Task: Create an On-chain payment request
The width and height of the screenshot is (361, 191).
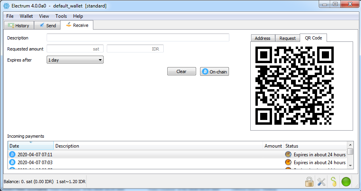Action: (x=214, y=71)
